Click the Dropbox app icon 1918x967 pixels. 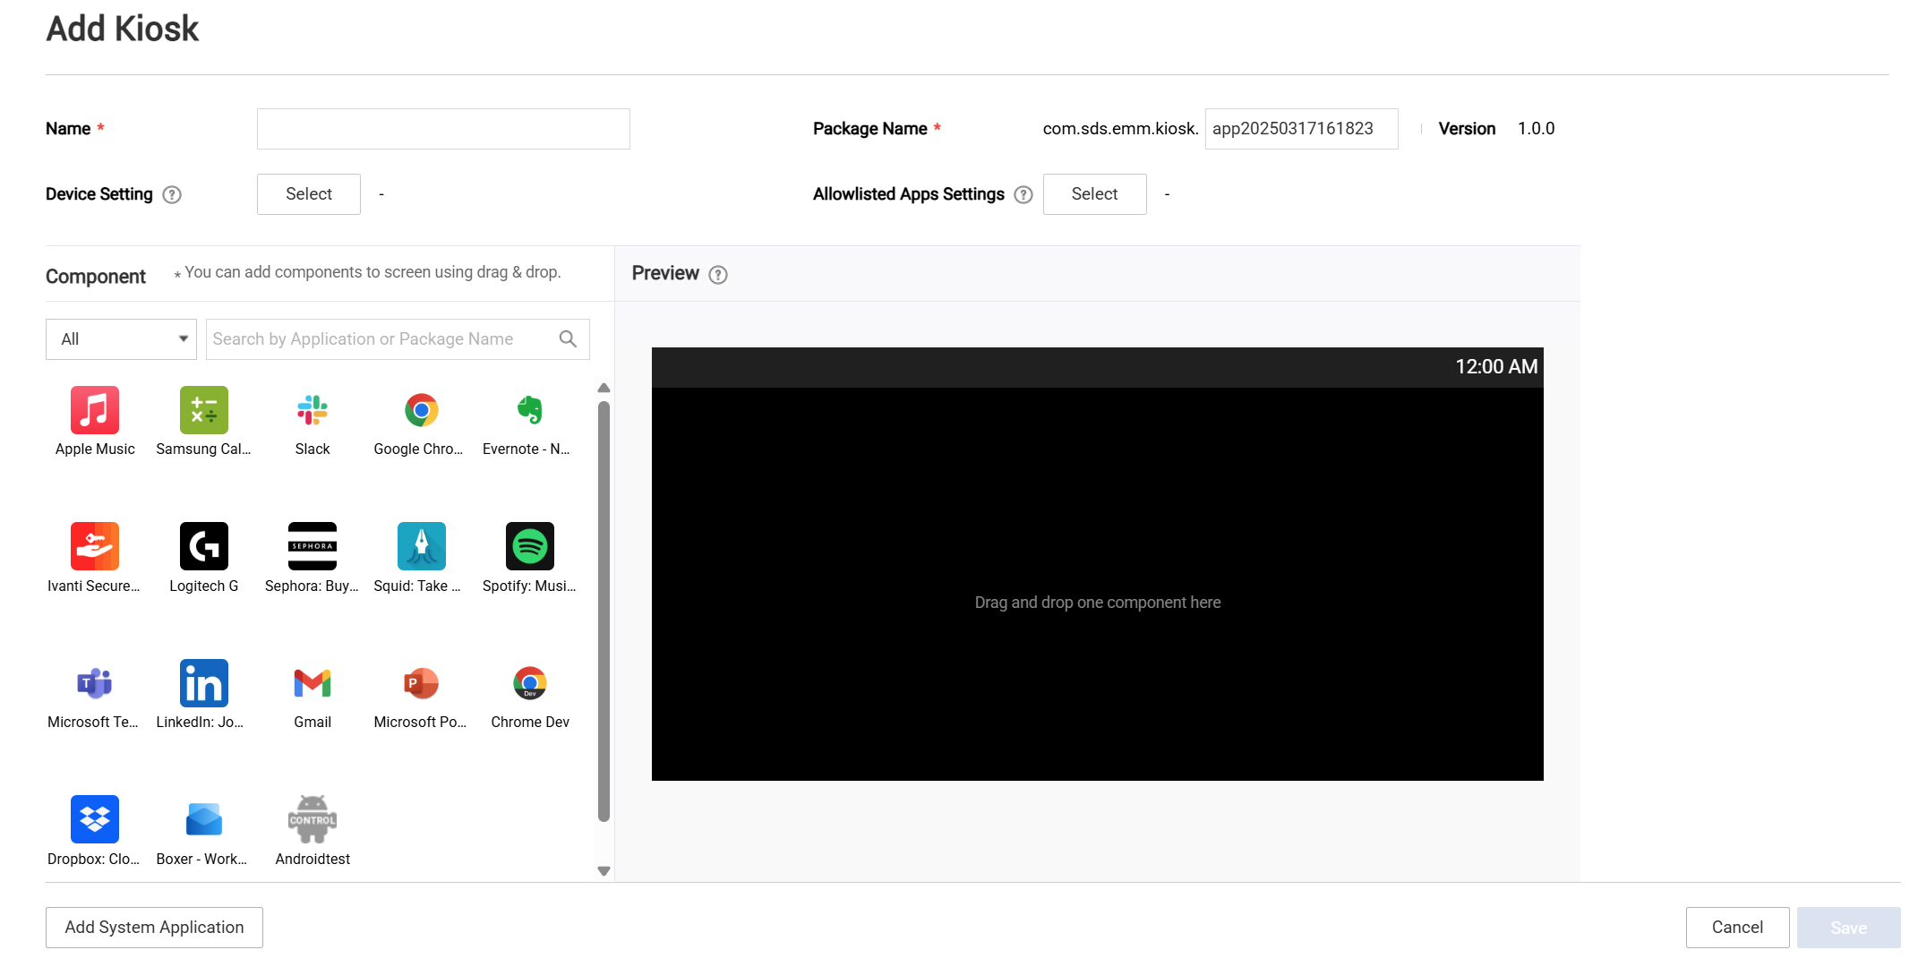tap(95, 818)
